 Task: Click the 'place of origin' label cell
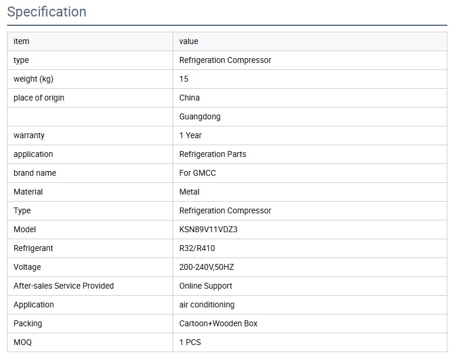click(39, 98)
